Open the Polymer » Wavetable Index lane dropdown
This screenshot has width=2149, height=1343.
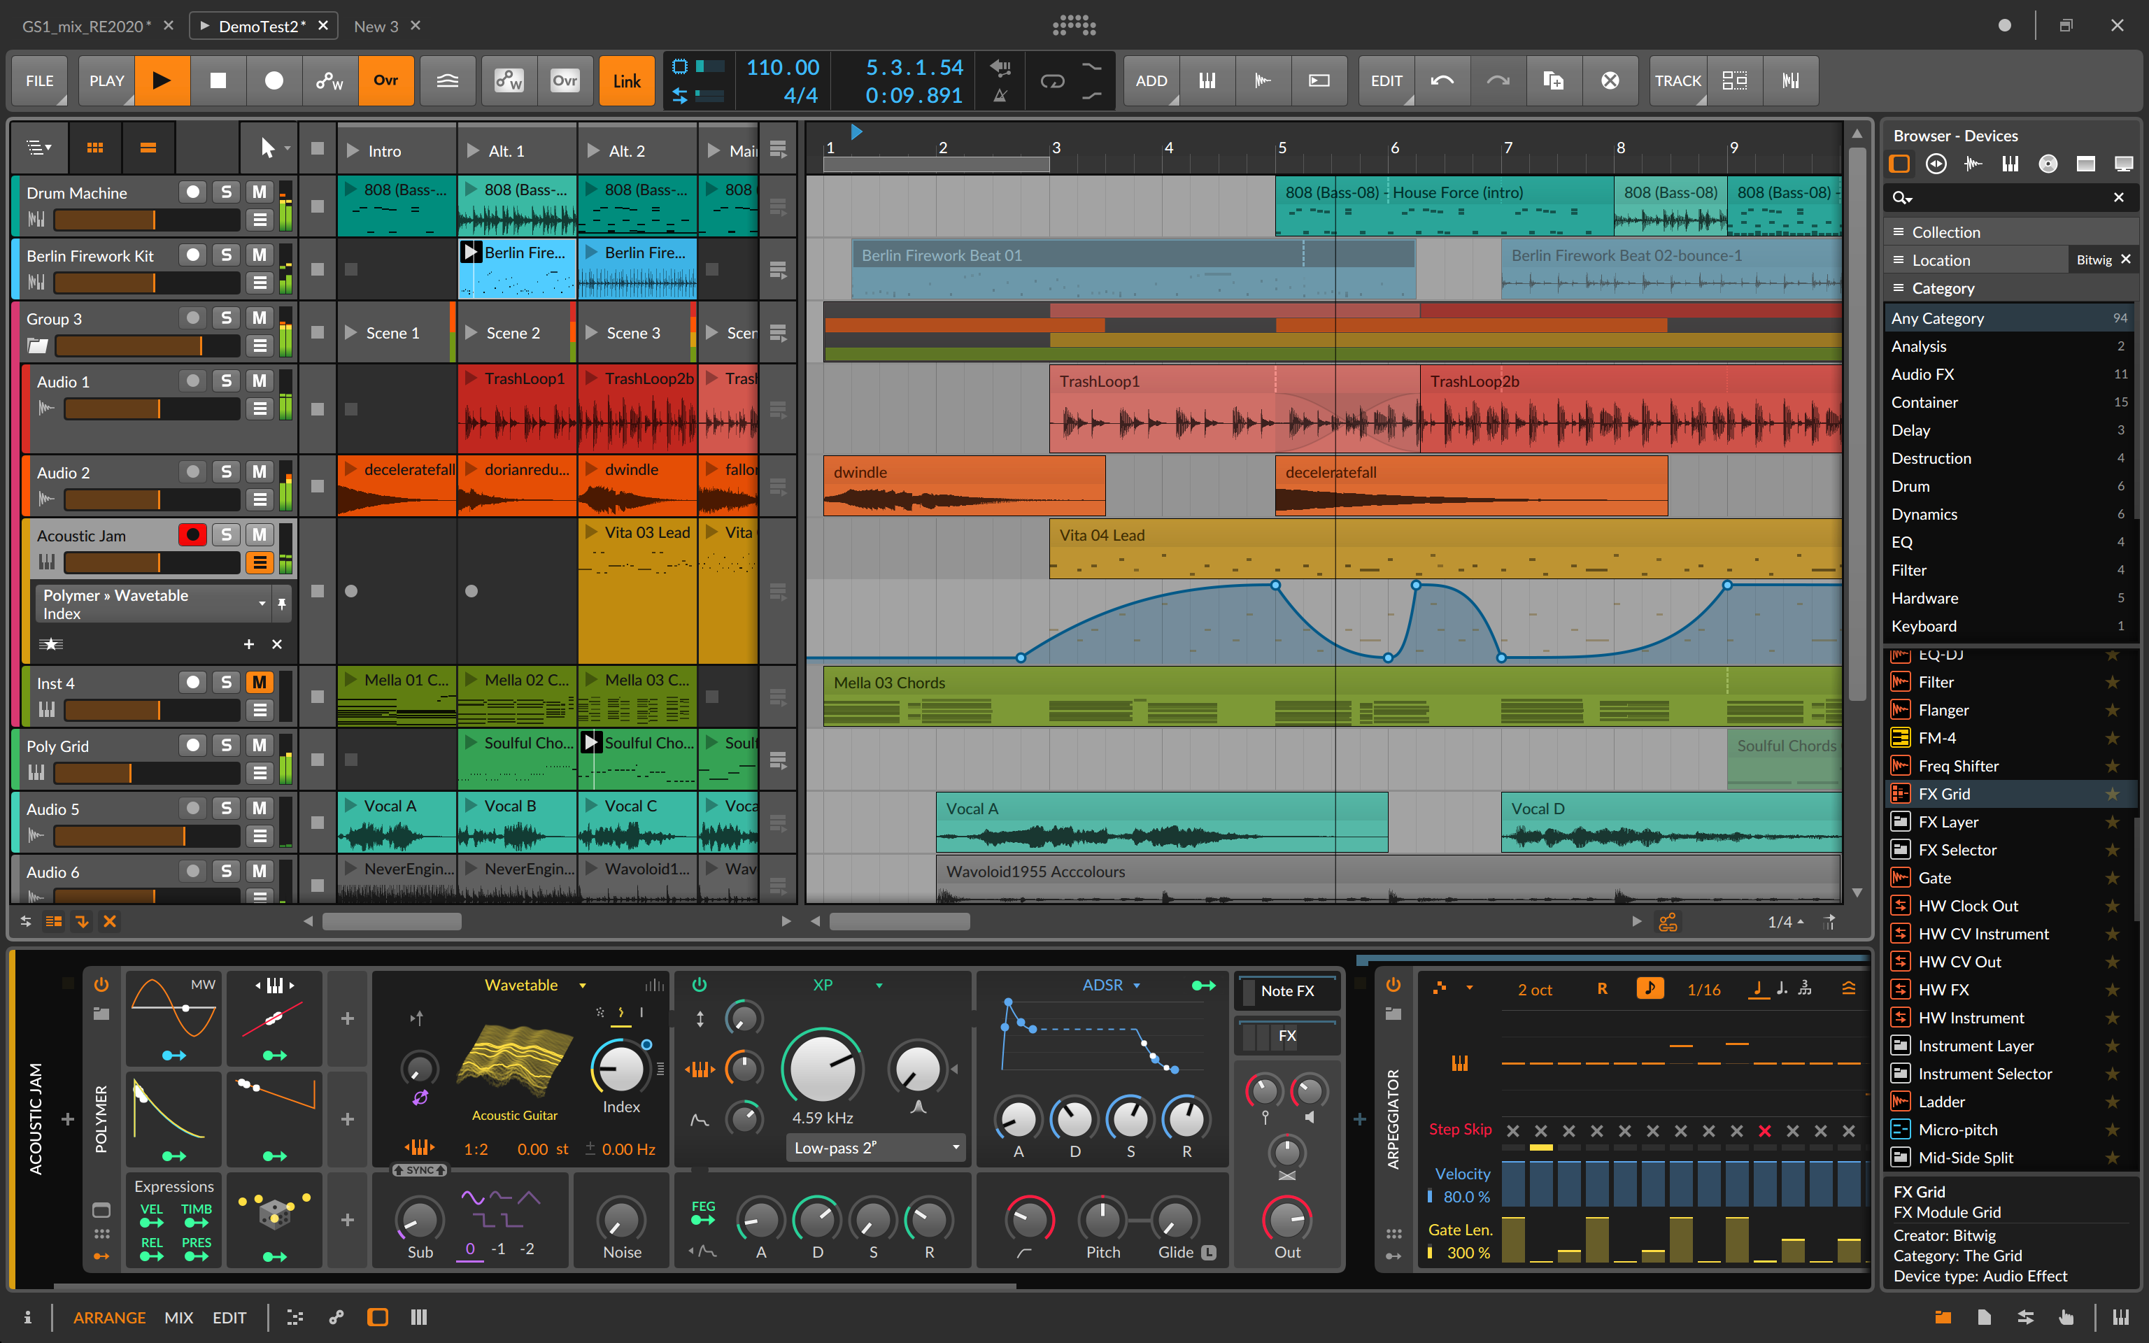(262, 603)
